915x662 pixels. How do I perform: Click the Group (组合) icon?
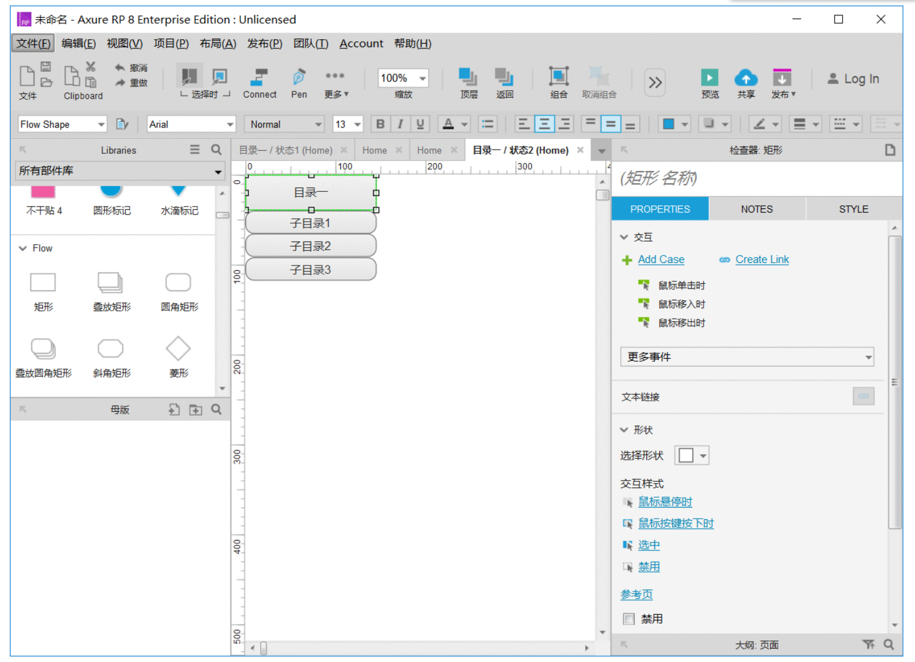559,77
